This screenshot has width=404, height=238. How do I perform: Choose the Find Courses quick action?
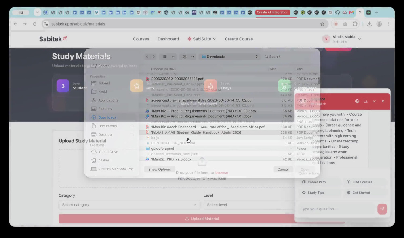[365, 182]
